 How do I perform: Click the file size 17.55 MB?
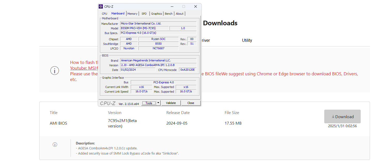point(233,123)
